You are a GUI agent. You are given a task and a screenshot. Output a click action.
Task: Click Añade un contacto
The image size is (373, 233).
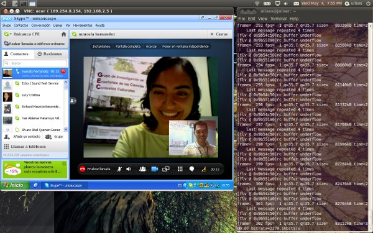(22, 137)
